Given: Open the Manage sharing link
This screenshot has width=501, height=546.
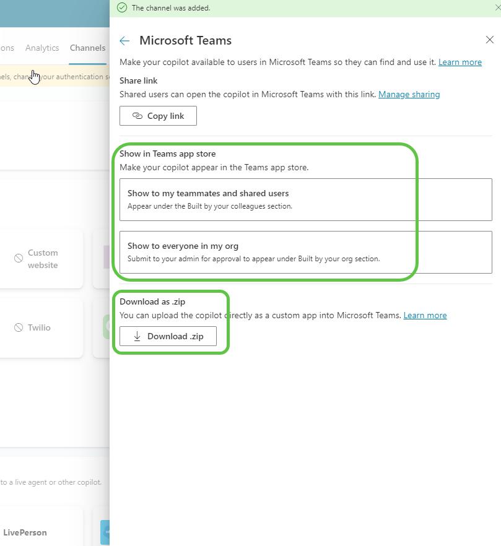Looking at the screenshot, I should pyautogui.click(x=409, y=94).
